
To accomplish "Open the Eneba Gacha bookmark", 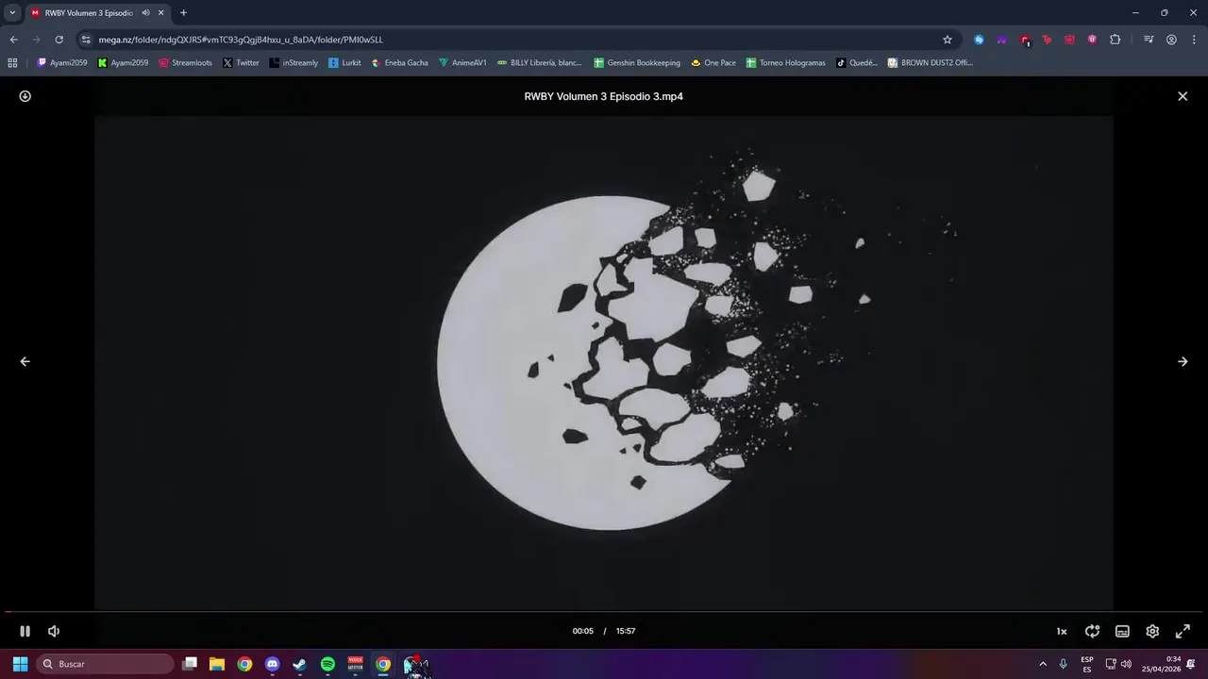I will (x=399, y=63).
